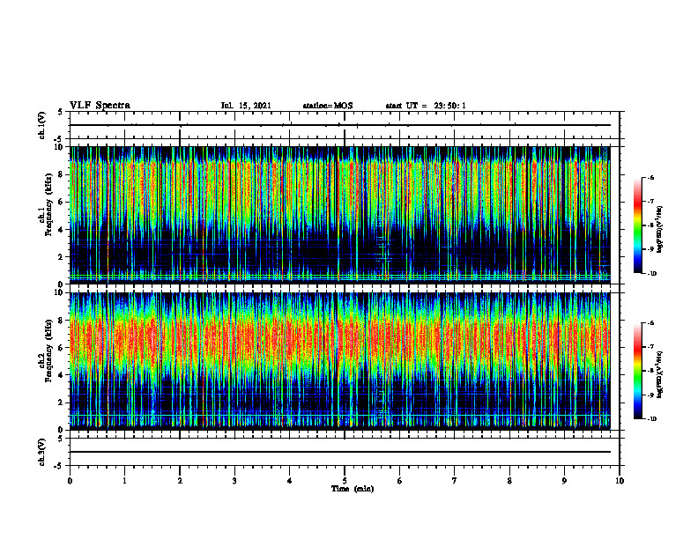Click the ch.1 voltage waveform trace

[340, 125]
